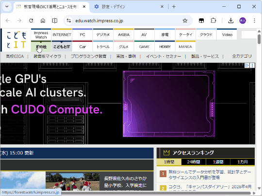Select the 1カ月 ranking tab

click(x=243, y=162)
